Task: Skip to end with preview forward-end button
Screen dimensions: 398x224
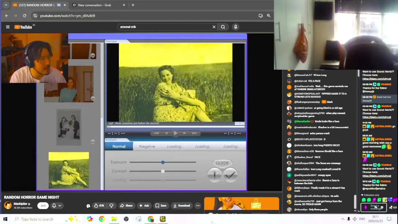Action: (194, 133)
